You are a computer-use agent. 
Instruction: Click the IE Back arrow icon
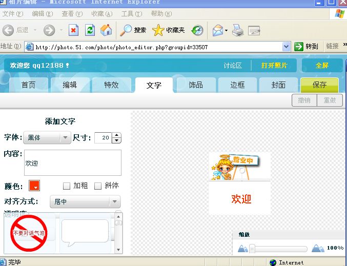pyautogui.click(x=8, y=30)
